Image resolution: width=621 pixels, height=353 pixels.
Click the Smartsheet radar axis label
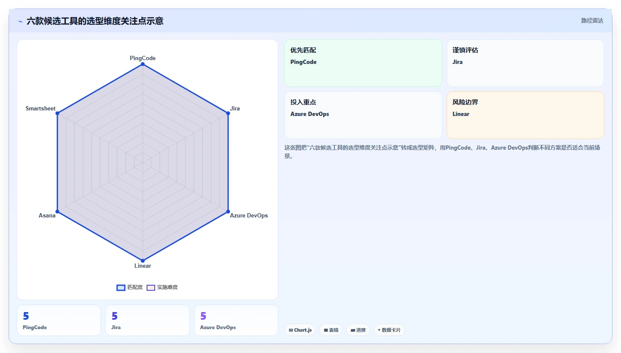41,108
